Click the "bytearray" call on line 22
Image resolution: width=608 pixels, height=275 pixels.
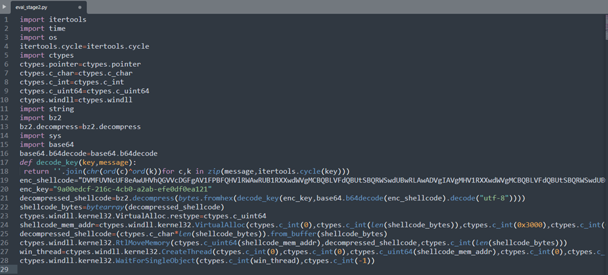106,208
